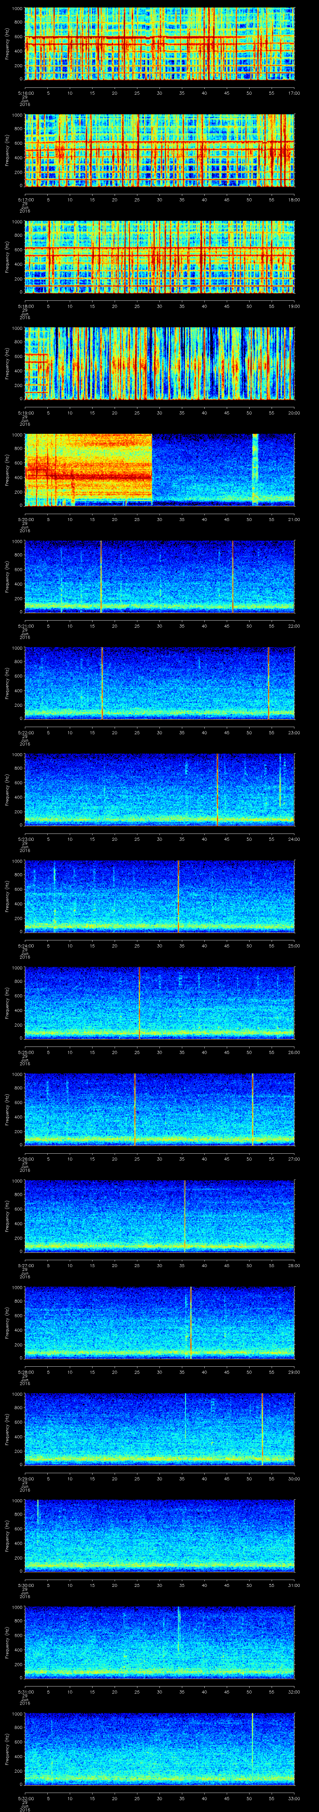Click the burst near 51 seconds in the 5:20:00 panel
Viewport: 319px width, 1812px height.
255,470
